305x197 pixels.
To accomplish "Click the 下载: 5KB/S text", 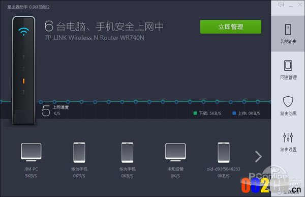I will 210,113.
